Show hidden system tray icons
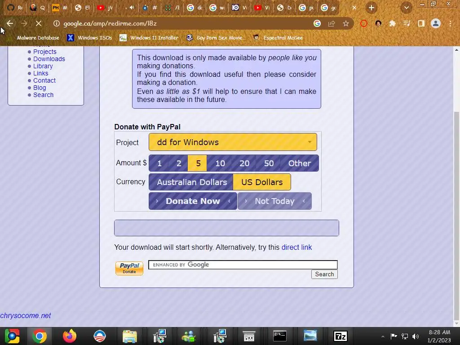 tap(383, 336)
